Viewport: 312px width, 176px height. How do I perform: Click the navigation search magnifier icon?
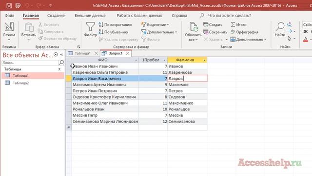pos(61,63)
